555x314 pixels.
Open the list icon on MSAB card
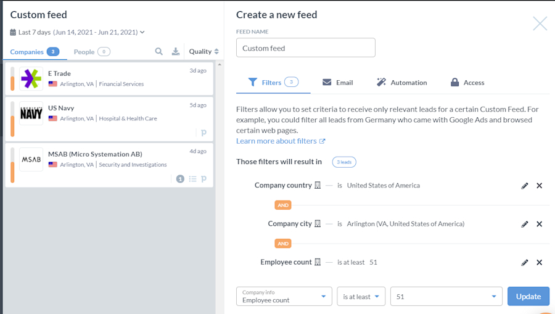[x=192, y=179]
